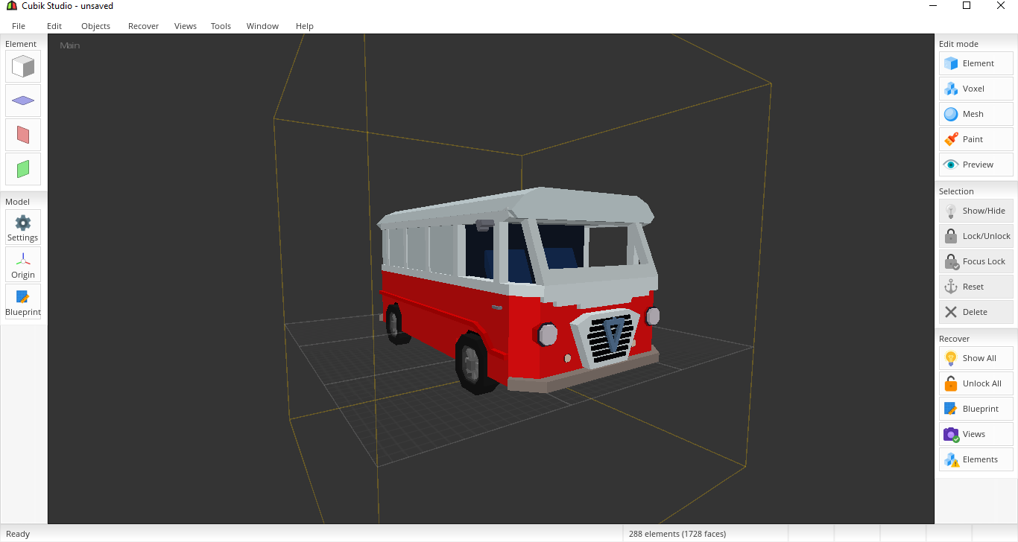Select the white cube element tool

coord(23,67)
